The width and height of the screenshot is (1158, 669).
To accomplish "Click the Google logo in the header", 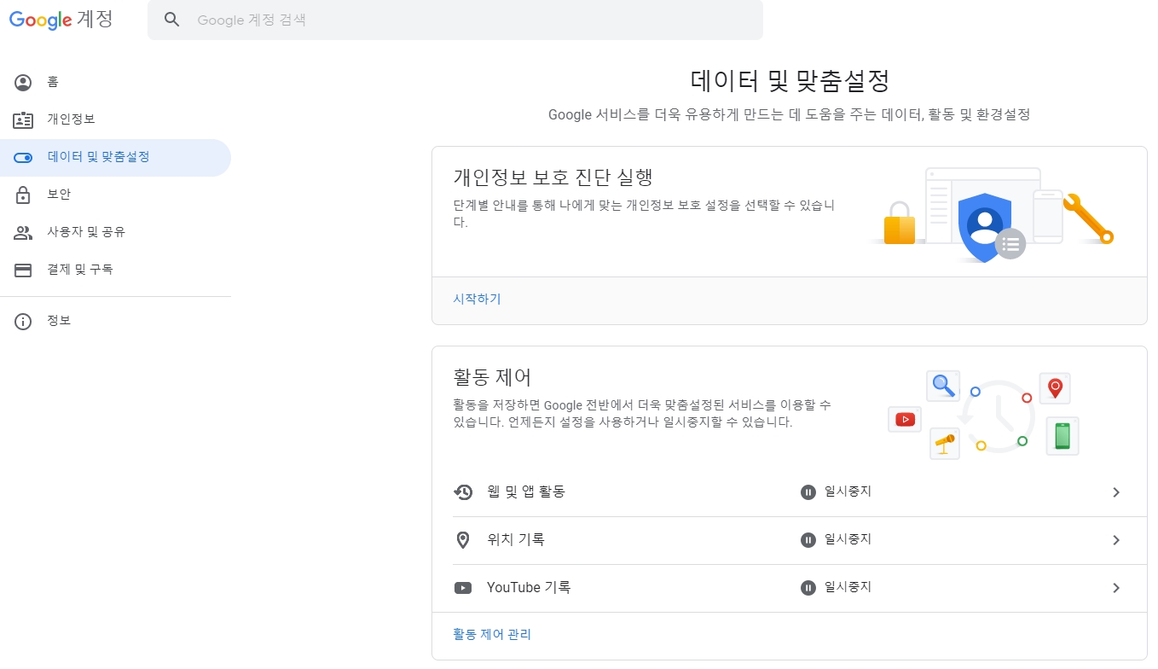I will coord(40,20).
